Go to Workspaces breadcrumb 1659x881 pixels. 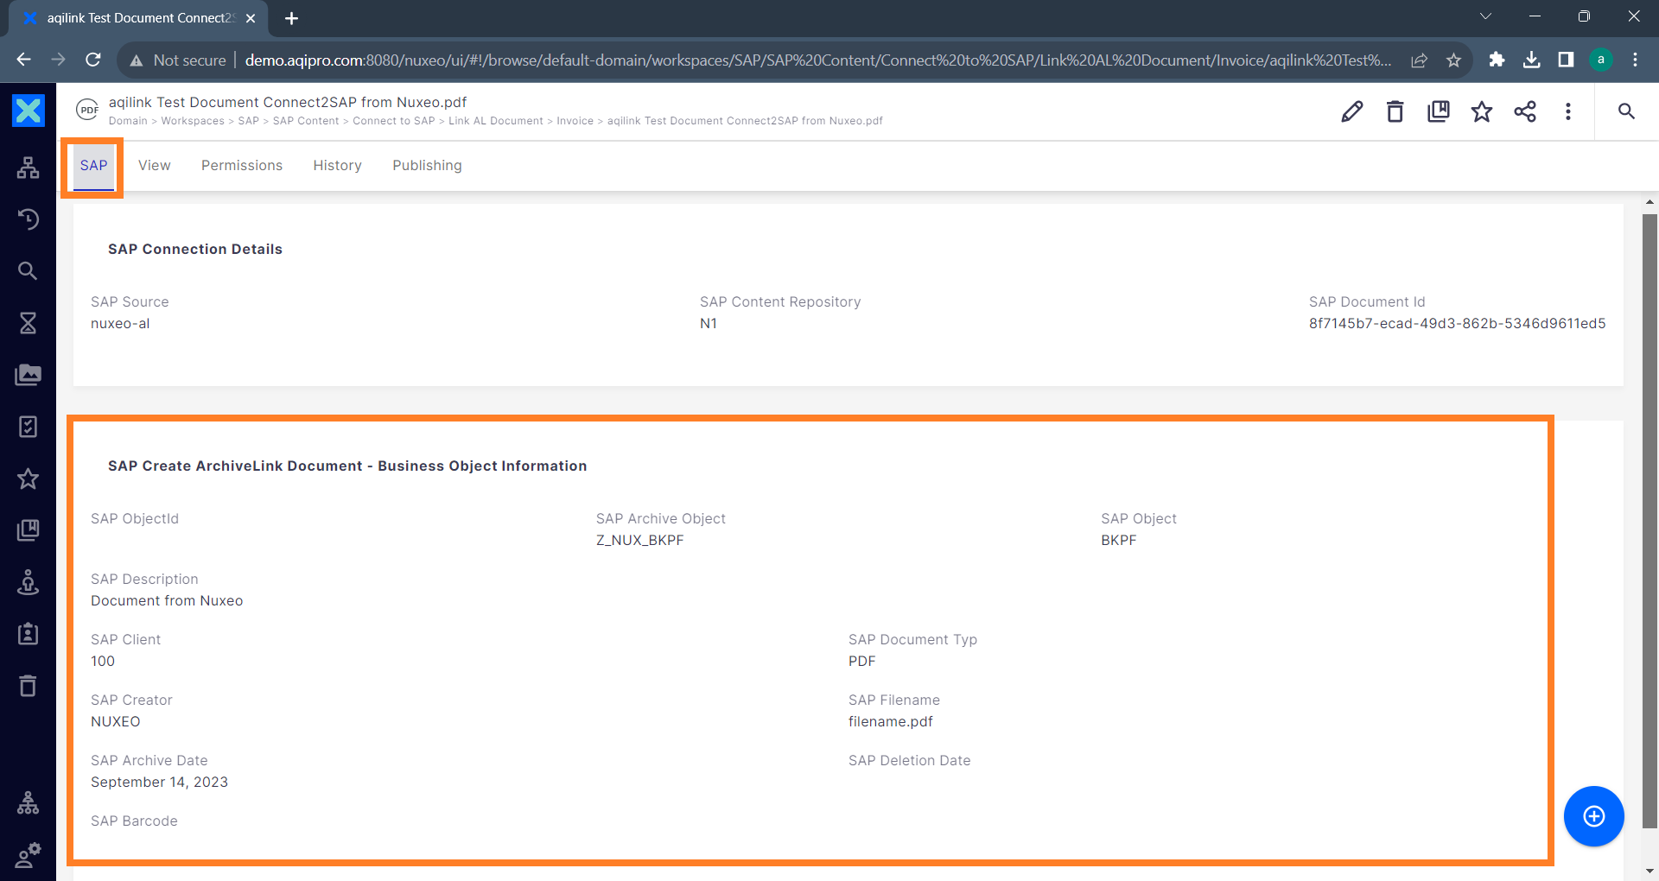click(193, 121)
